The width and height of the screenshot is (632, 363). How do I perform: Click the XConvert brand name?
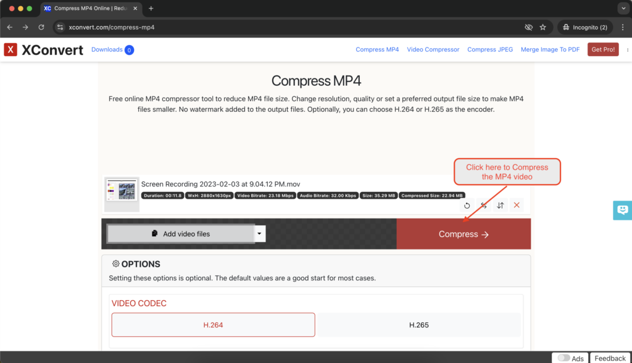52,50
